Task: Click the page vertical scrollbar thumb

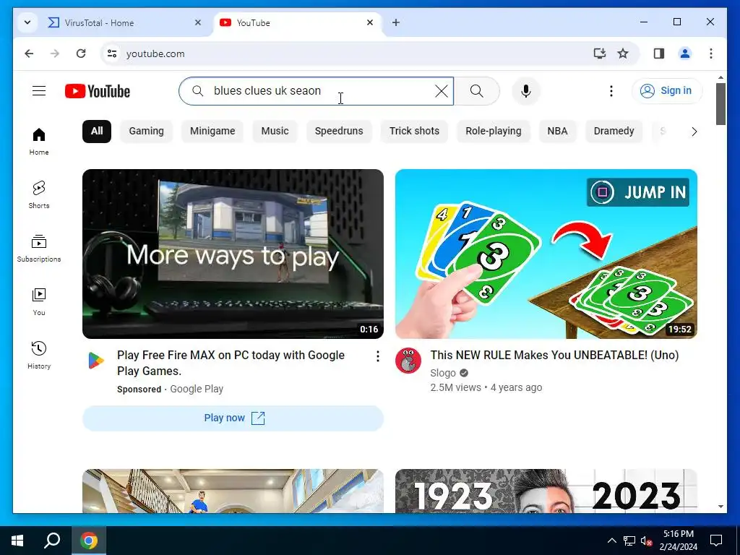Action: click(720, 104)
